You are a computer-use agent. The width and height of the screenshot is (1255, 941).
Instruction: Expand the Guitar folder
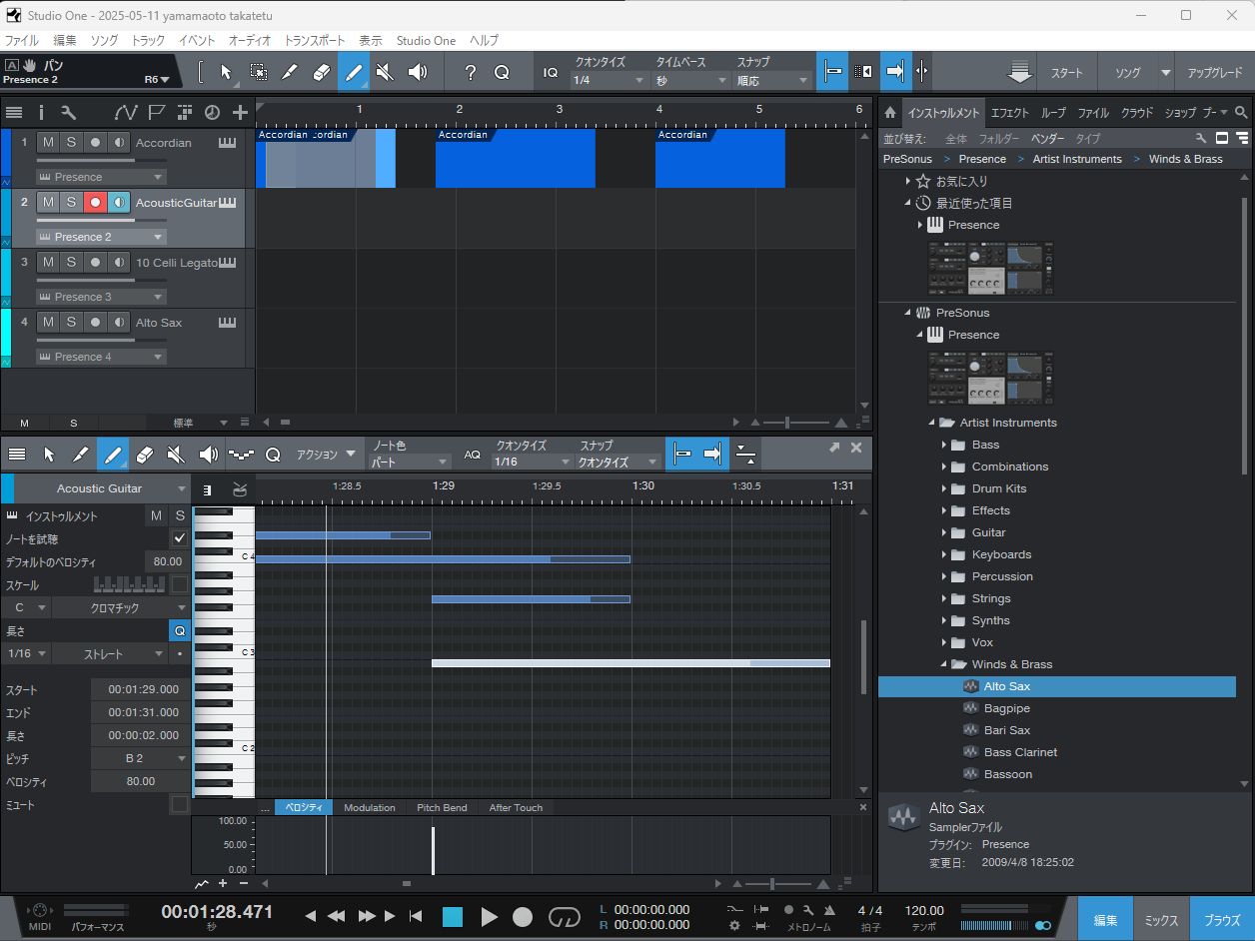tap(943, 532)
